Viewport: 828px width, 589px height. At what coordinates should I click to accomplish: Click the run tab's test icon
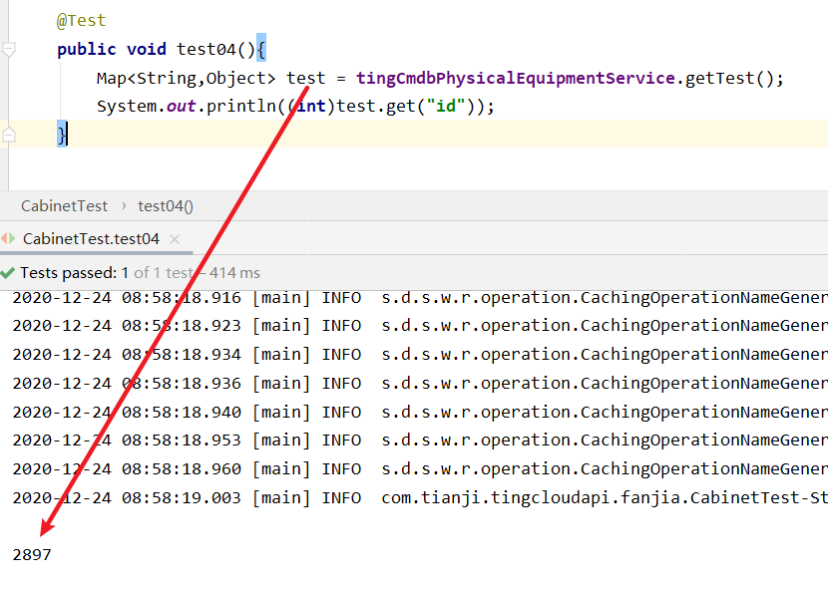click(x=8, y=238)
